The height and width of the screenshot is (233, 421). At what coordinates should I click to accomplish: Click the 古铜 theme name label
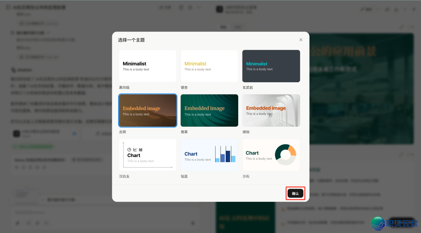point(122,132)
